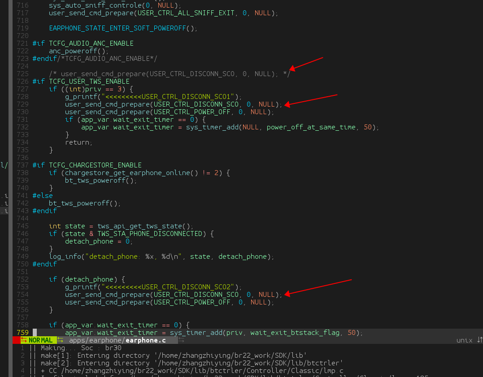Click the return statement on line 734
This screenshot has height=377, width=483.
point(78,142)
